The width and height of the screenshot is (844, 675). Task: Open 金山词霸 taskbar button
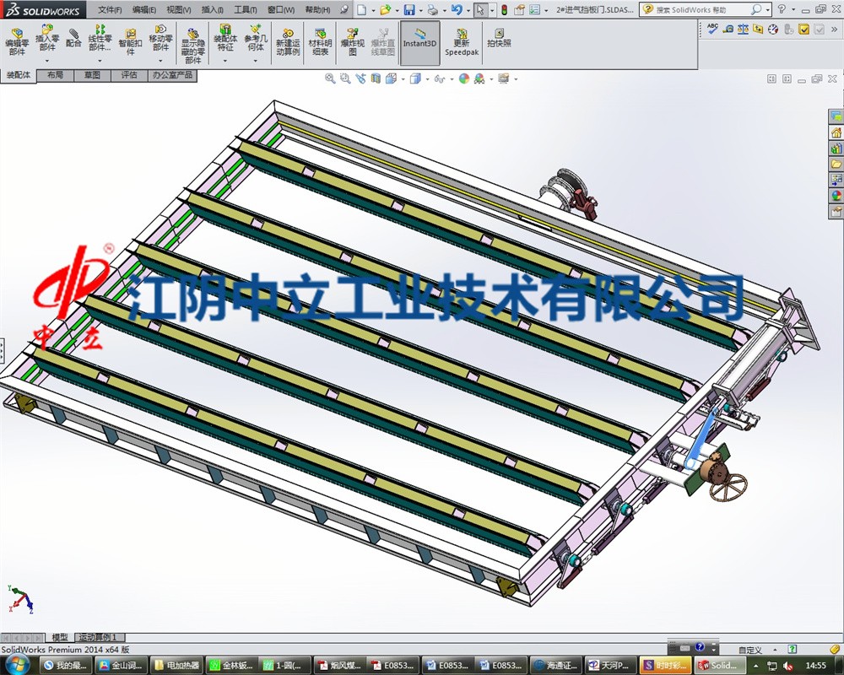pos(122,666)
